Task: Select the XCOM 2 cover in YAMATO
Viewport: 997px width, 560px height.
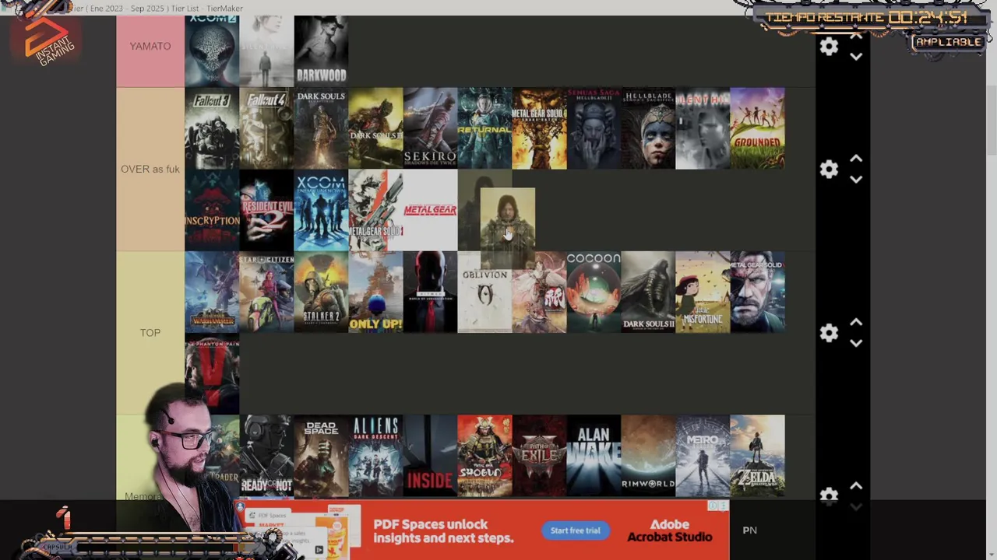Action: coord(212,51)
